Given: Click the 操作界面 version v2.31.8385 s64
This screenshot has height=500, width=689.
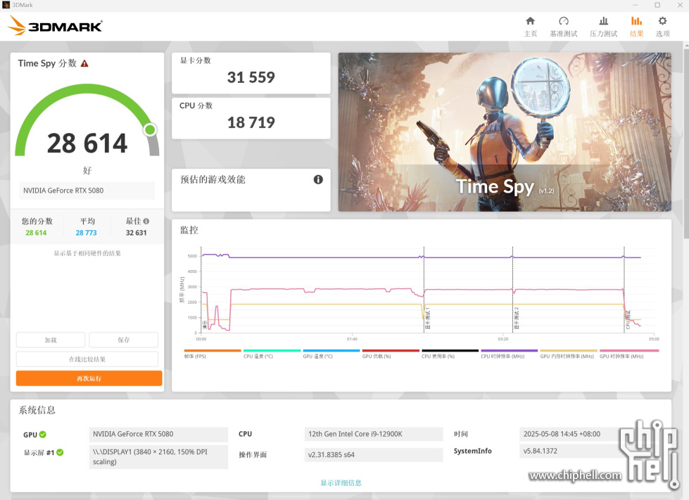Looking at the screenshot, I should pos(374,455).
